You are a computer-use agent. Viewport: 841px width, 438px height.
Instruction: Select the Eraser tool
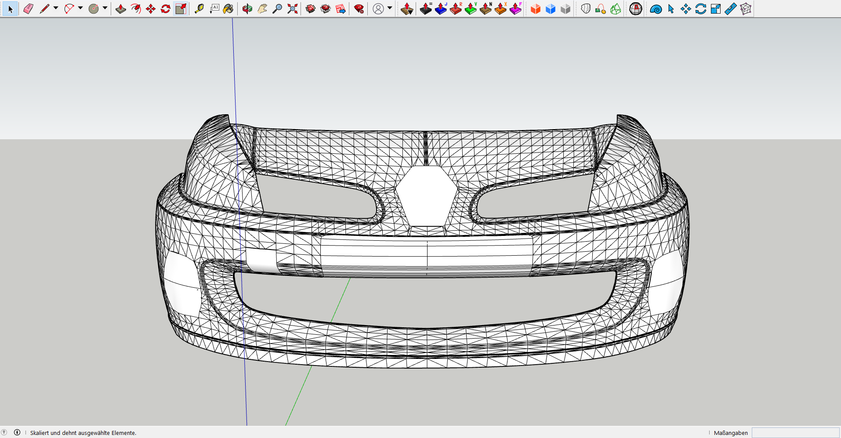[28, 9]
